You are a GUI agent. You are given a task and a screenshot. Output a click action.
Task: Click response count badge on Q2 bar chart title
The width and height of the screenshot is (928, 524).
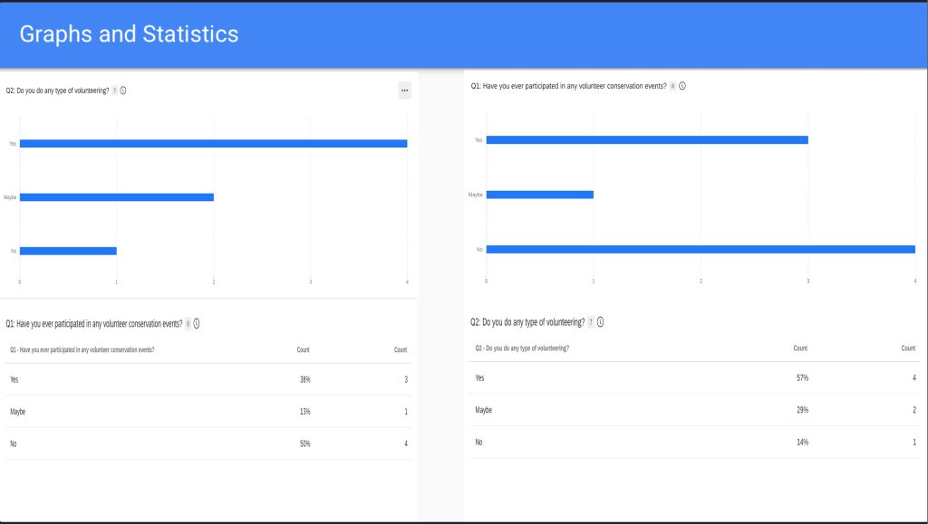point(114,91)
